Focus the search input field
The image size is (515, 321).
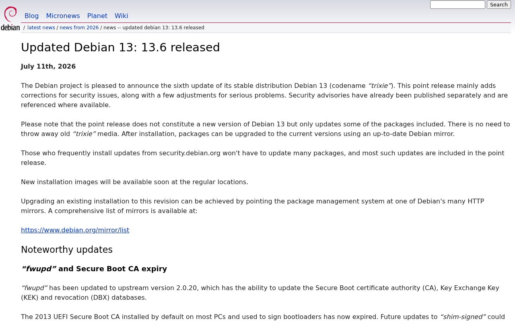tap(457, 5)
